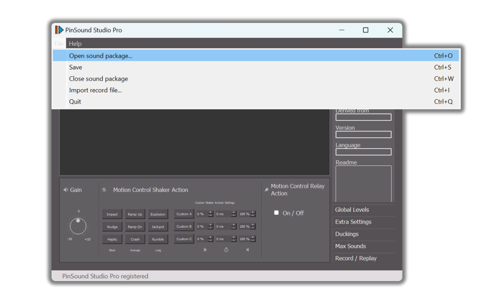Click the PinSound Studio Pro logo icon
Viewport: 489px width, 304px height.
tap(59, 30)
